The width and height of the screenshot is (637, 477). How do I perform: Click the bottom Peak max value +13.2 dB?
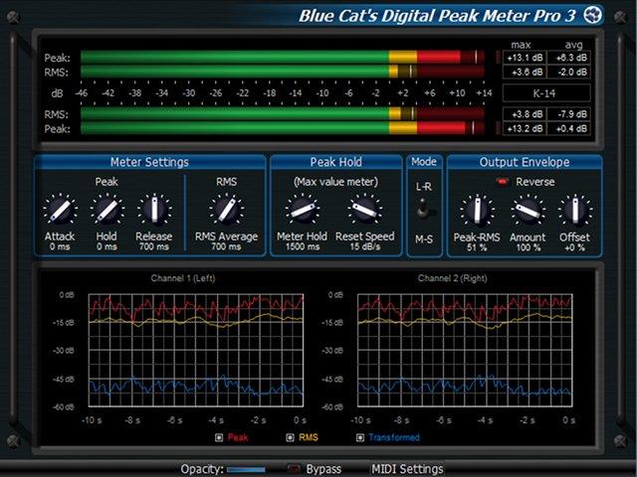click(525, 129)
